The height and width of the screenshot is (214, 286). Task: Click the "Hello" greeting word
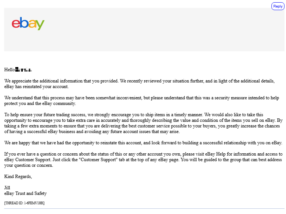pyautogui.click(x=9, y=70)
